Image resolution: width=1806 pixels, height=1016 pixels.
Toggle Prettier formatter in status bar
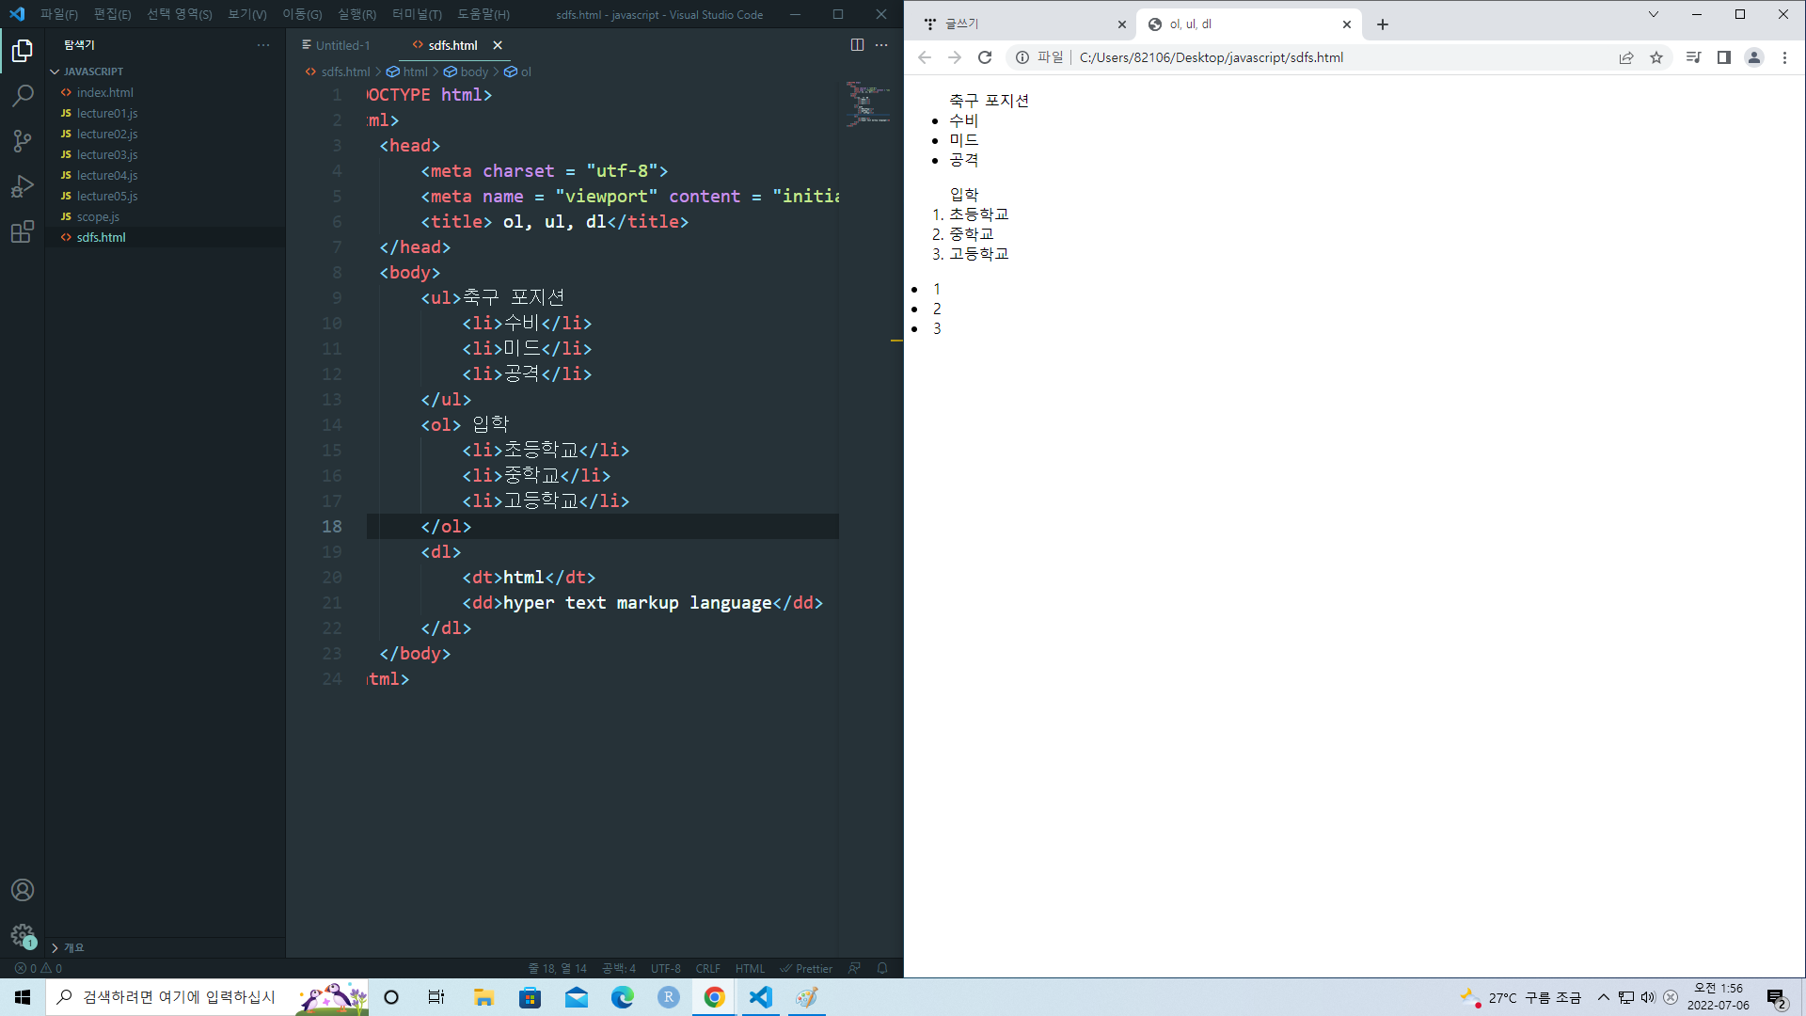(x=806, y=968)
